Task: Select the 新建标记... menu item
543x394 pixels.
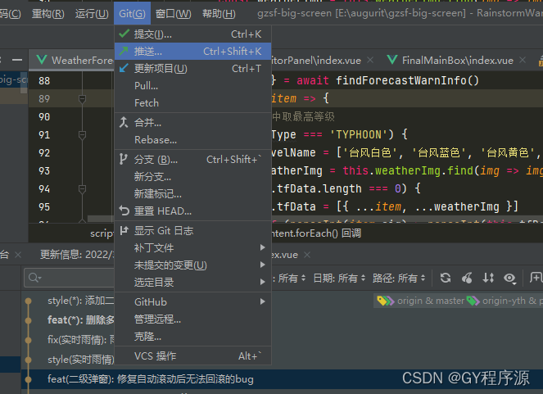Action: (x=193, y=194)
